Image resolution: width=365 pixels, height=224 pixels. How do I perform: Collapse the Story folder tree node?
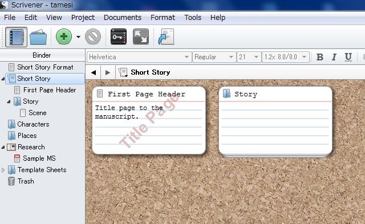tap(9, 101)
